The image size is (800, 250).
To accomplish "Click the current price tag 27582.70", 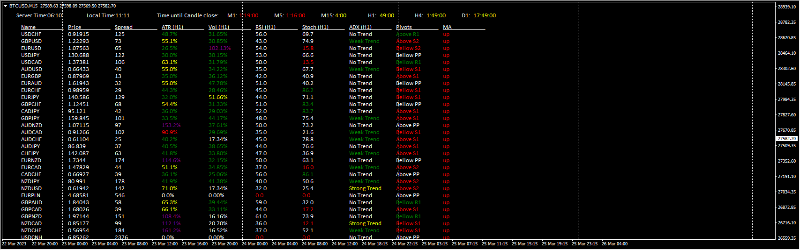I will (x=787, y=139).
